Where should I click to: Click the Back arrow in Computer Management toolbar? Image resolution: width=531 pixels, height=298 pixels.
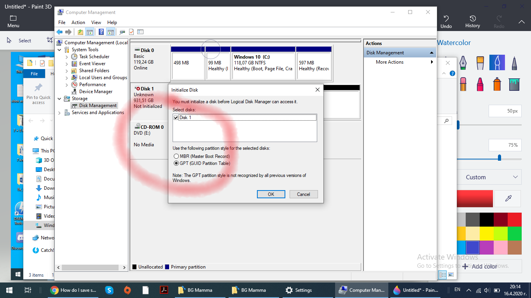click(59, 32)
